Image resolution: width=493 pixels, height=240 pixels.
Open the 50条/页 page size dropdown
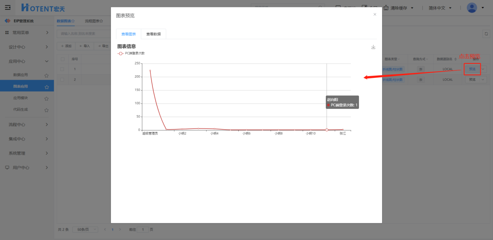tap(85, 230)
